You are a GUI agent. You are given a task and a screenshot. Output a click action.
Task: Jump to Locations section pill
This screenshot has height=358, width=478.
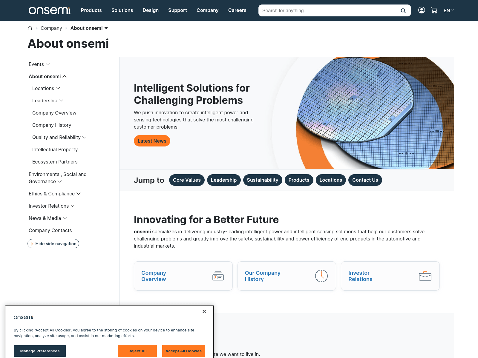tap(331, 180)
